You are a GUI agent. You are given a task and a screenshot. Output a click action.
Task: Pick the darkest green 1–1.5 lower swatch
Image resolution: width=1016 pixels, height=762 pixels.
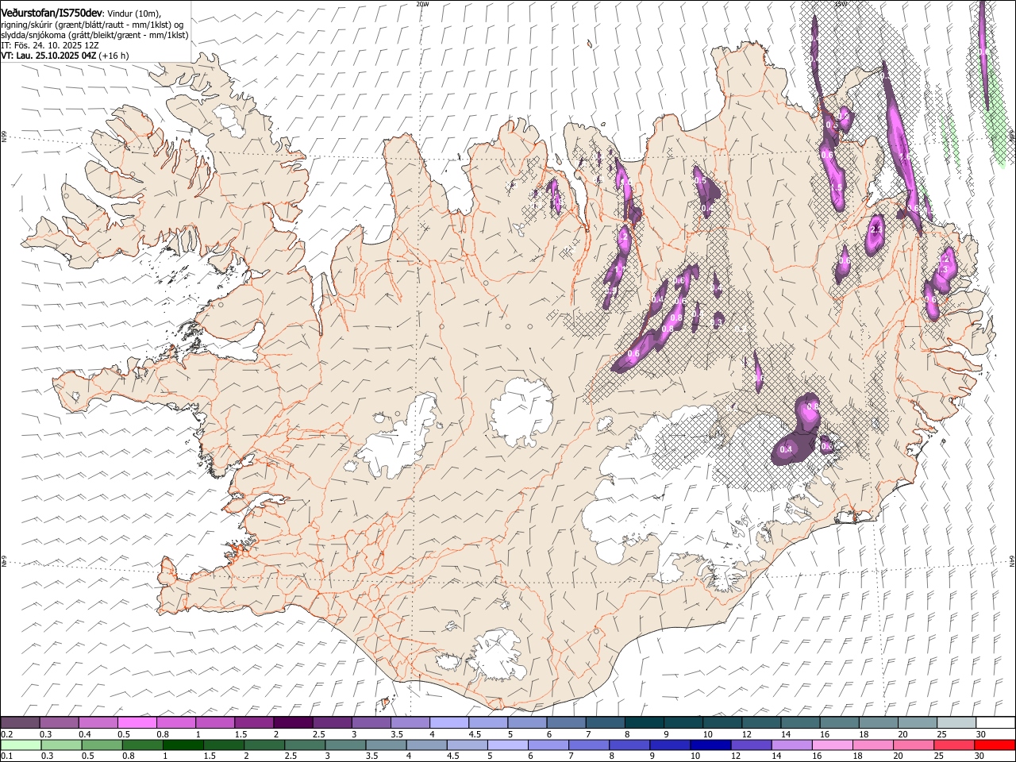[x=183, y=745]
